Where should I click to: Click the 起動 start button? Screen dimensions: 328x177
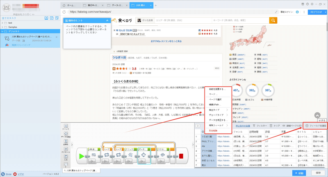[299, 173]
